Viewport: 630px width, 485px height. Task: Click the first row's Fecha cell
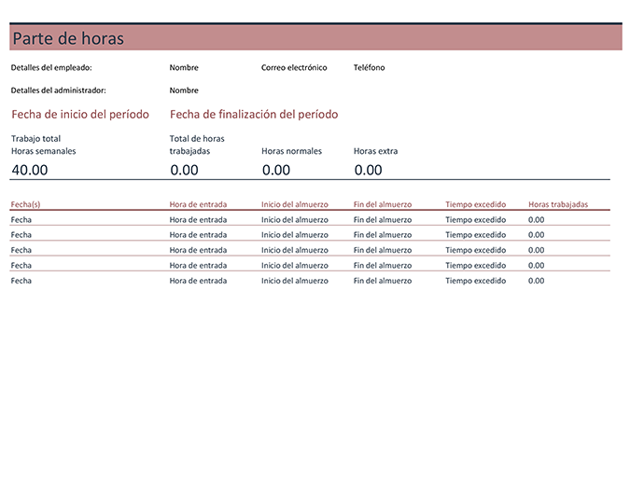pyautogui.click(x=21, y=220)
